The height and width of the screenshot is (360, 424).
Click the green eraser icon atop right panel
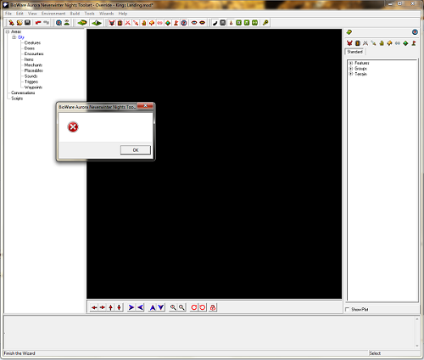click(x=349, y=32)
